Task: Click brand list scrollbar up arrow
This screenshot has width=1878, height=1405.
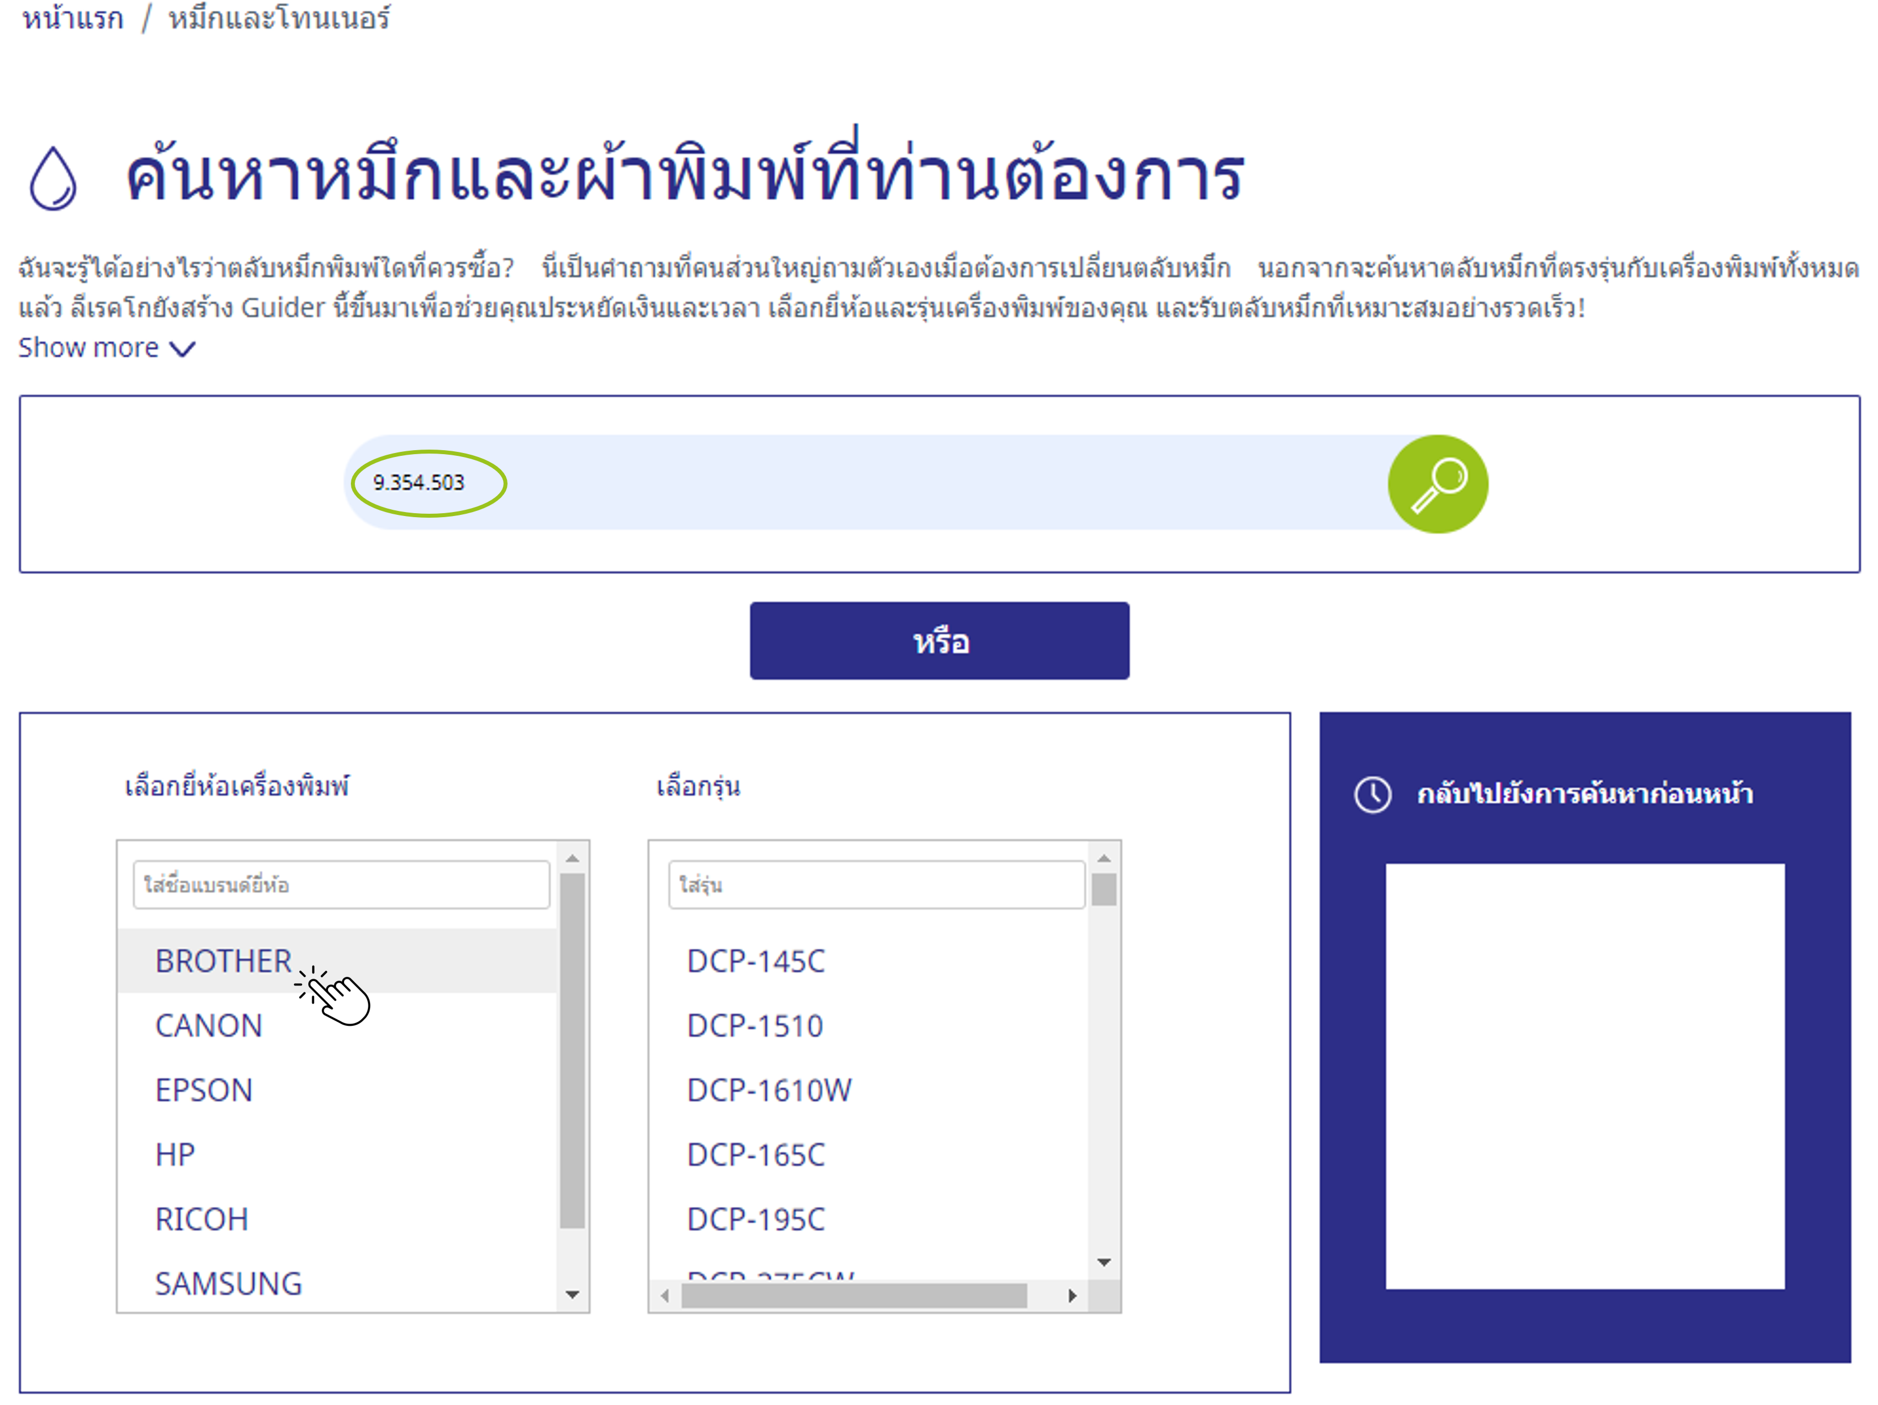Action: [x=572, y=858]
